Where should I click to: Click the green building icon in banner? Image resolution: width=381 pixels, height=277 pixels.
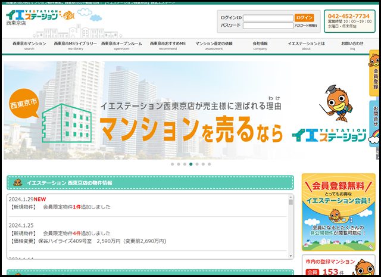(x=67, y=123)
